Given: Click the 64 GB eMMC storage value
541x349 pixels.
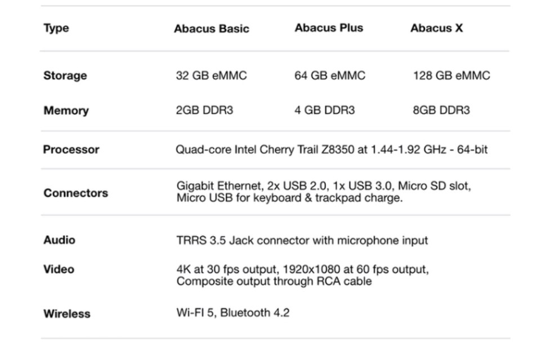Looking at the screenshot, I should click(x=329, y=75).
